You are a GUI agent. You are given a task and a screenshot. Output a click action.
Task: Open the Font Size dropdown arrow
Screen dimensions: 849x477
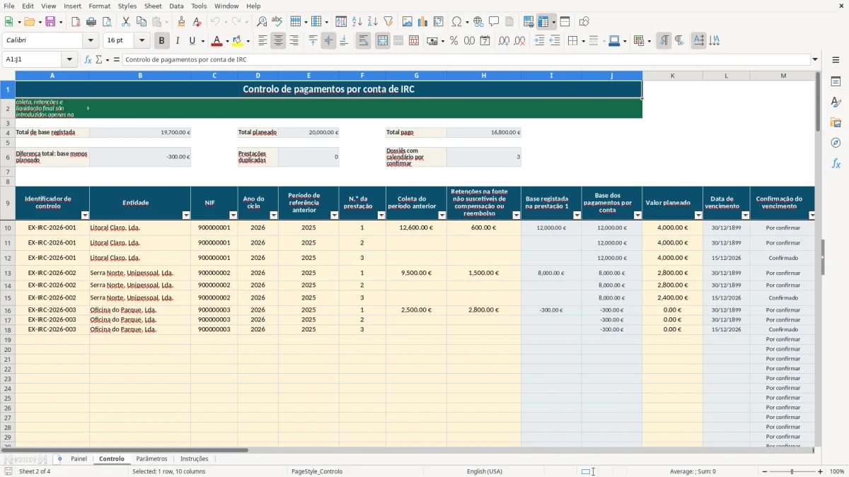pos(142,41)
